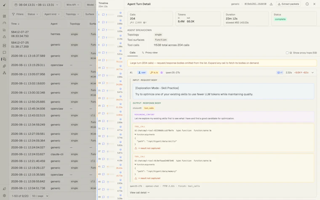This screenshot has width=320, height=200.
Task: Open the Topology filter dropdown
Action: point(72,14)
